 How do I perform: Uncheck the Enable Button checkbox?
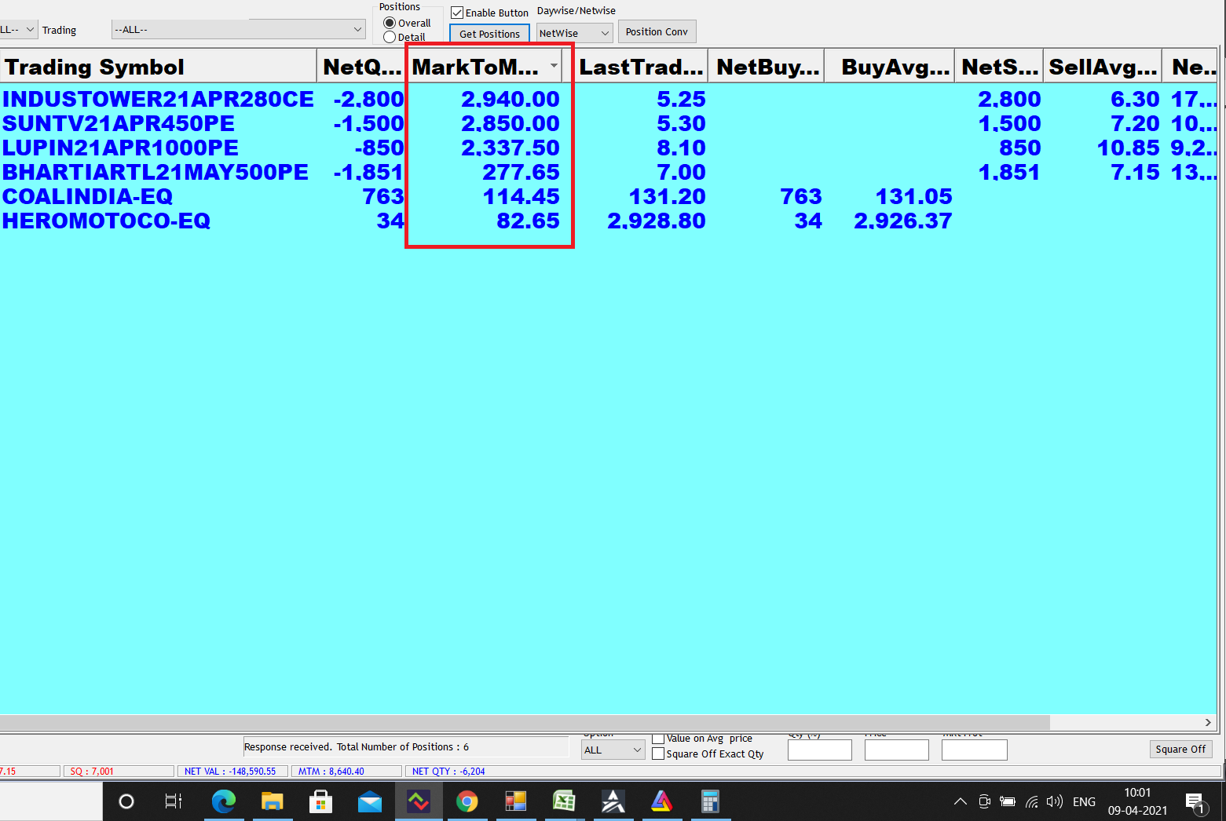click(x=457, y=13)
